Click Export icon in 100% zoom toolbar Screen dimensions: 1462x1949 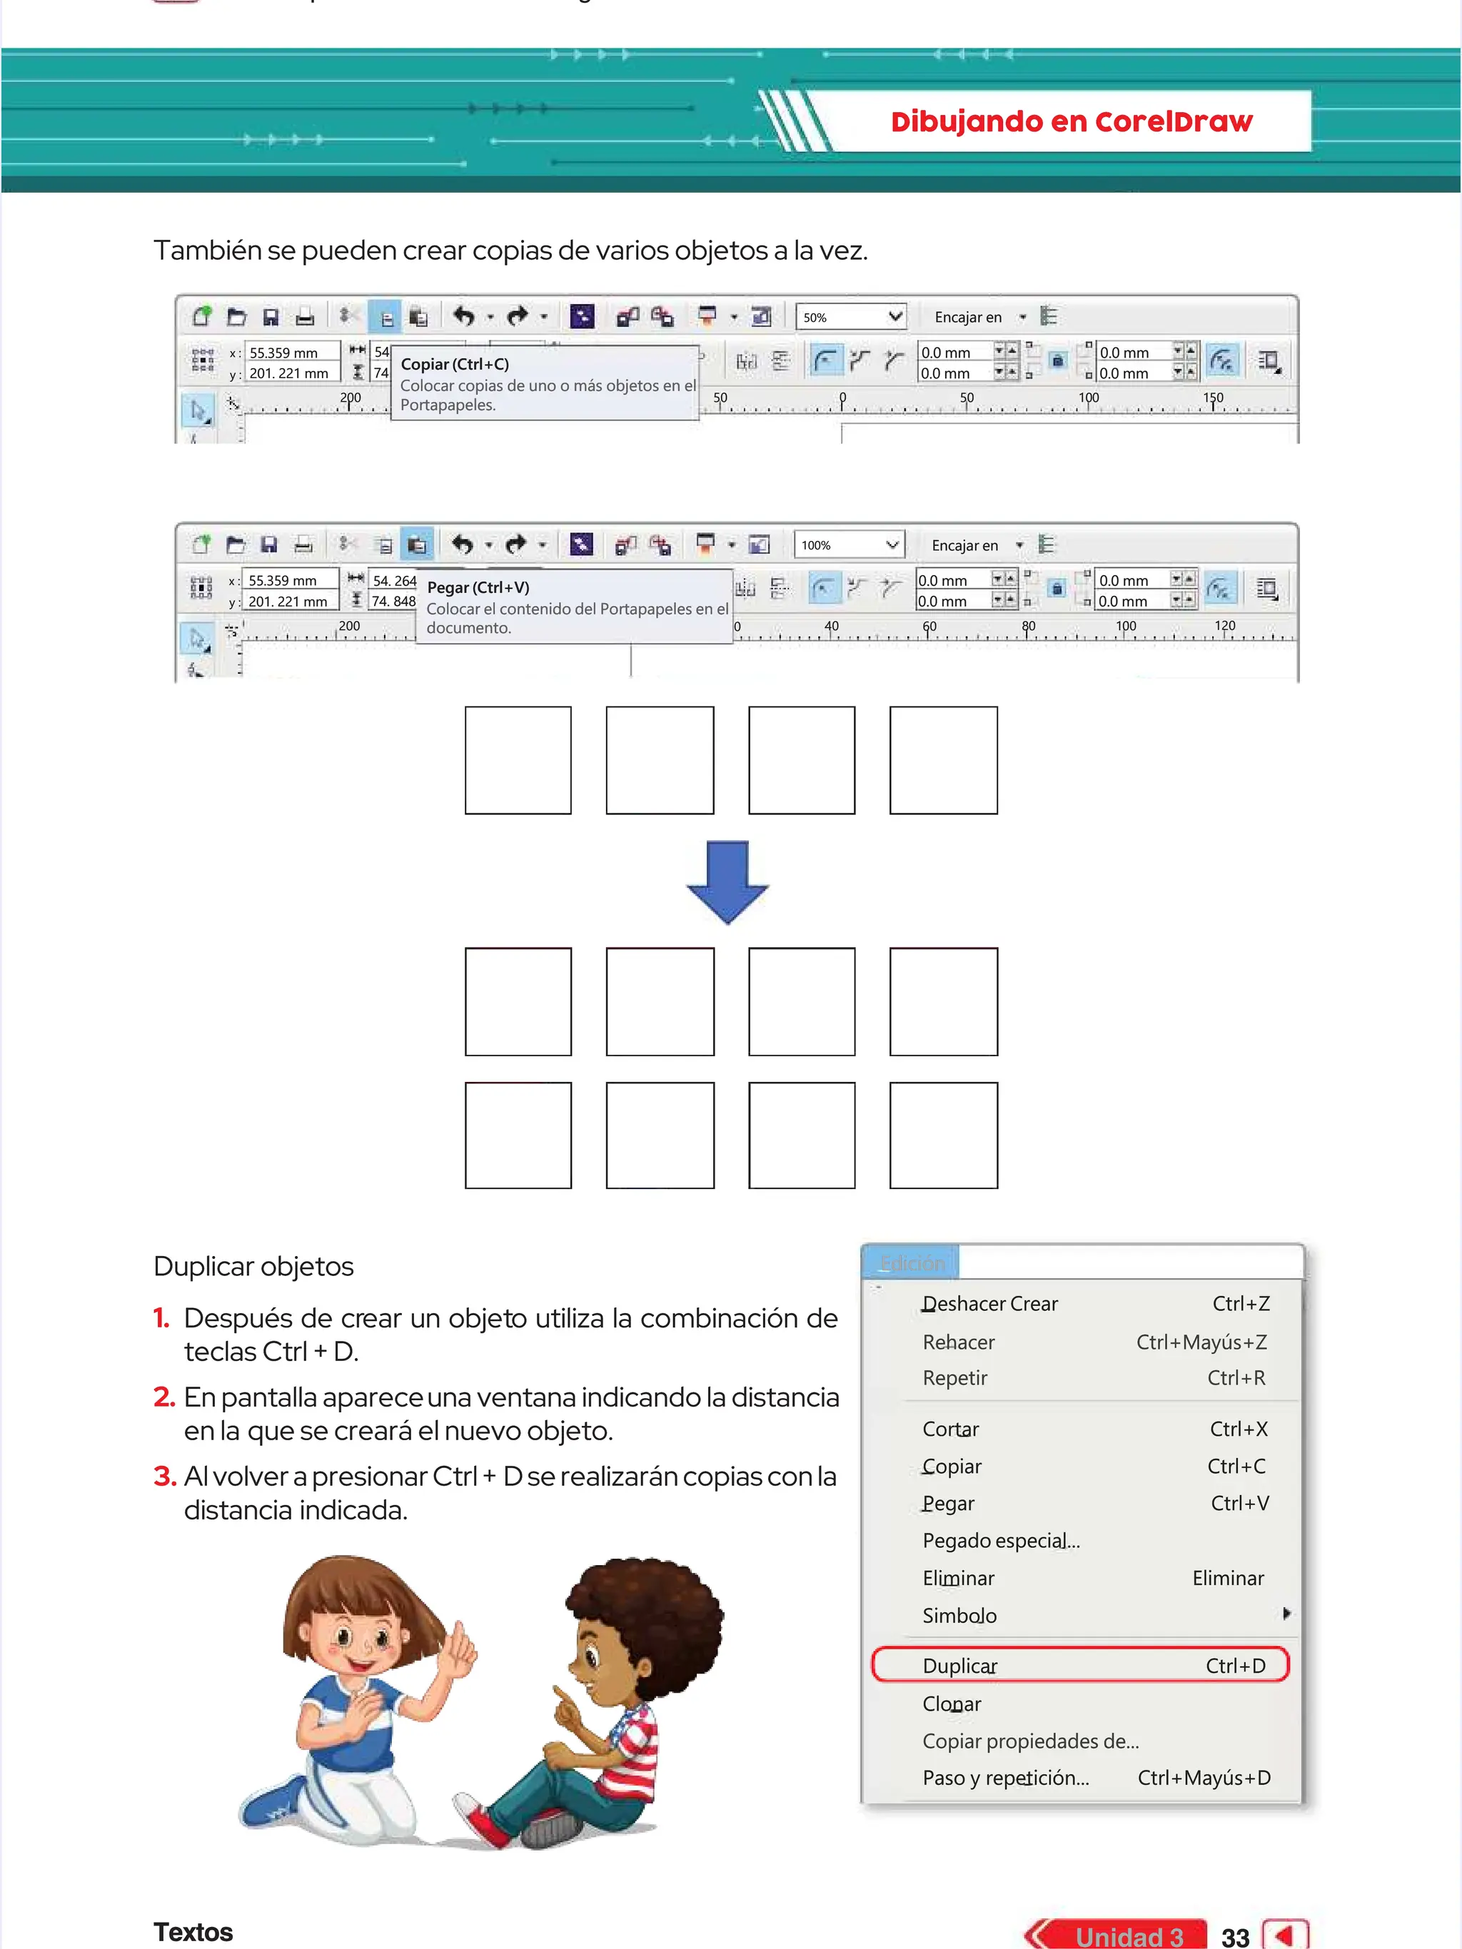(660, 545)
